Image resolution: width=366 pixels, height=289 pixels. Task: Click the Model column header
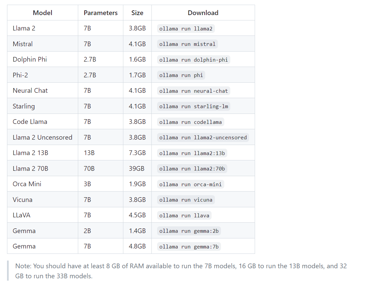pyautogui.click(x=42, y=13)
